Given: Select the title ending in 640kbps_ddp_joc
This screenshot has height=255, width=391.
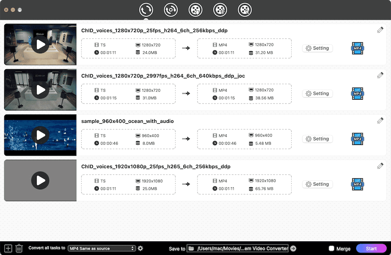Looking at the screenshot, I should [163, 76].
